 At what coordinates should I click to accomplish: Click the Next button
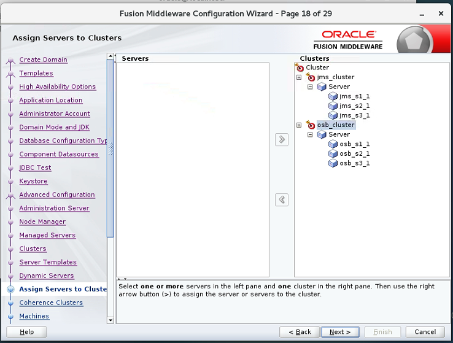coord(340,332)
